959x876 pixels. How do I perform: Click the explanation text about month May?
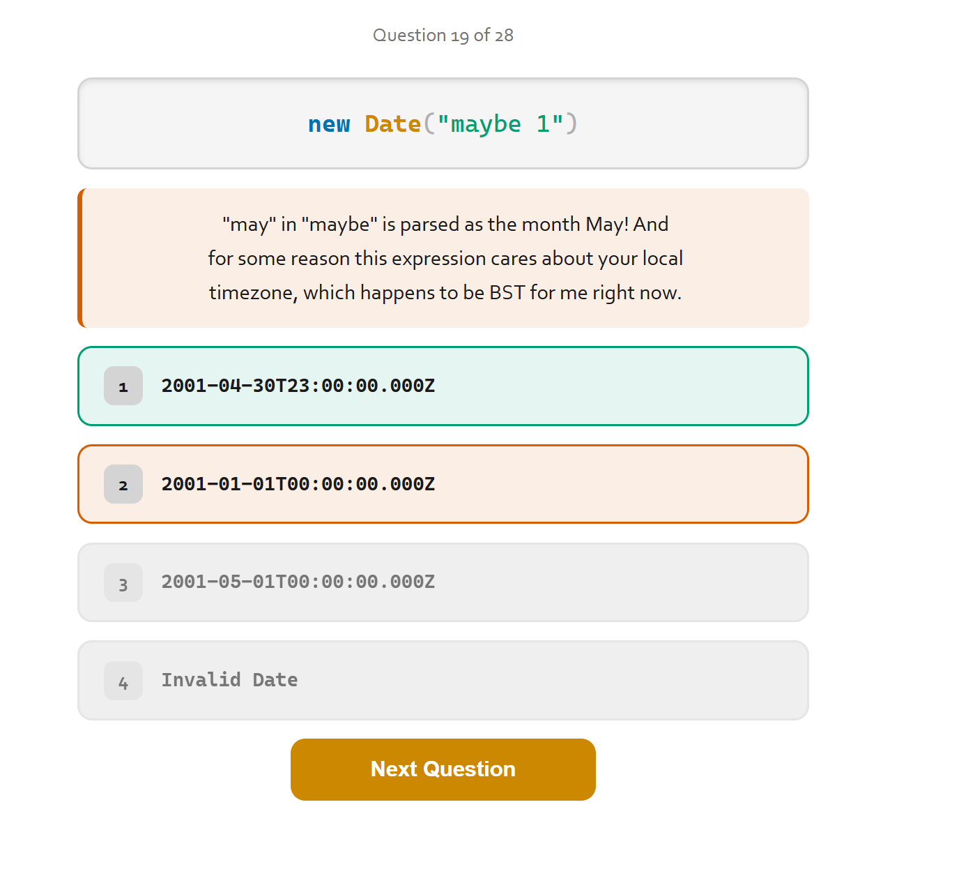[445, 224]
